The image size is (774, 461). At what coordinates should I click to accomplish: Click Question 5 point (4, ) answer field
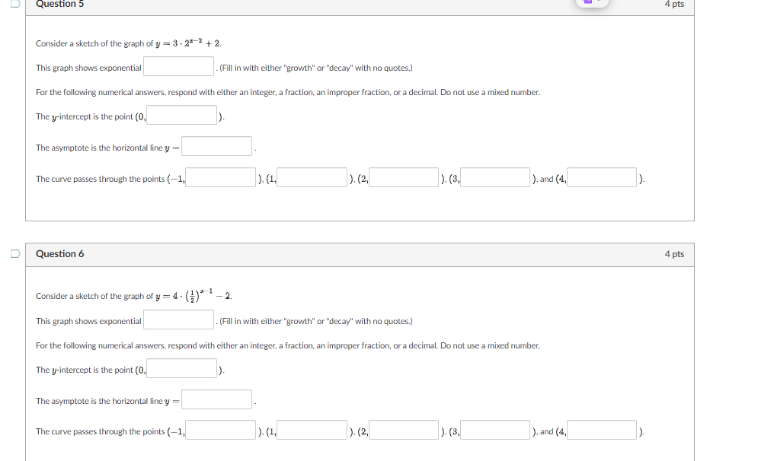tap(601, 176)
